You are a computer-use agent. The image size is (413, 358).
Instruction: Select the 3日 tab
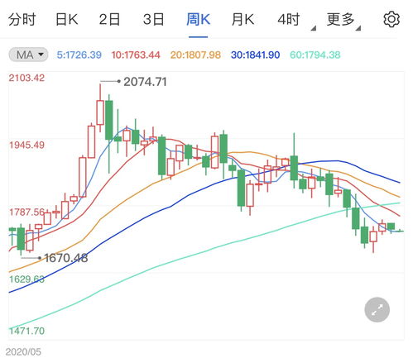[153, 20]
